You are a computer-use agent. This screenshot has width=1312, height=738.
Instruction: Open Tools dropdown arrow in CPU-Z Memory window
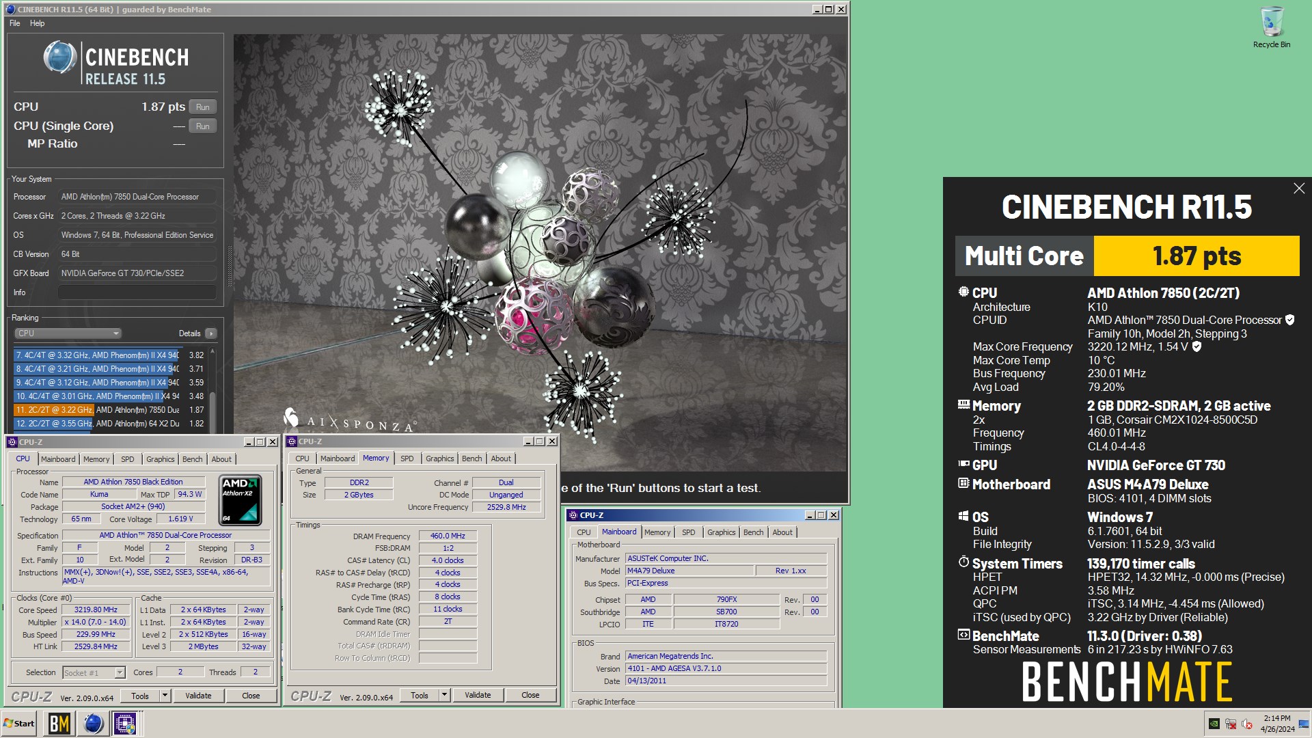[444, 695]
